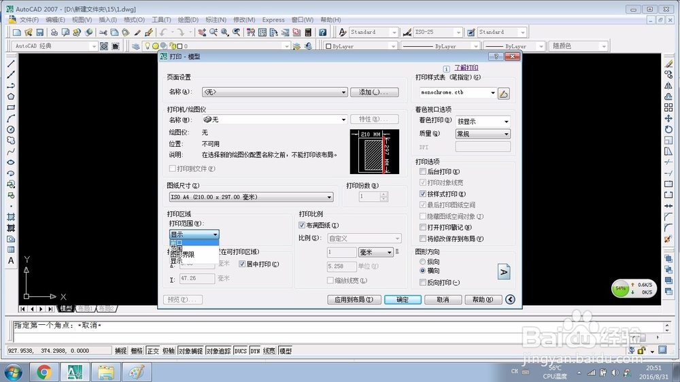Select the Mirror tool
This screenshot has height=382, width=680.
click(668, 86)
